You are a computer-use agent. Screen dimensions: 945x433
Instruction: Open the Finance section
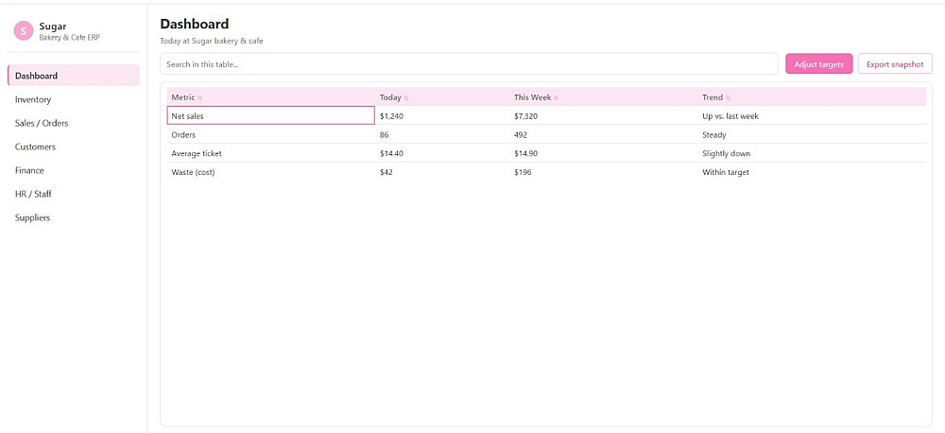29,170
